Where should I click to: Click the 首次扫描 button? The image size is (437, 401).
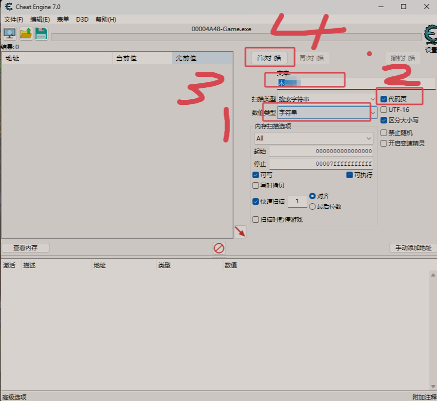coord(269,58)
